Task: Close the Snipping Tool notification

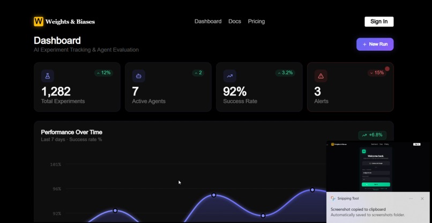Action: tap(422, 198)
